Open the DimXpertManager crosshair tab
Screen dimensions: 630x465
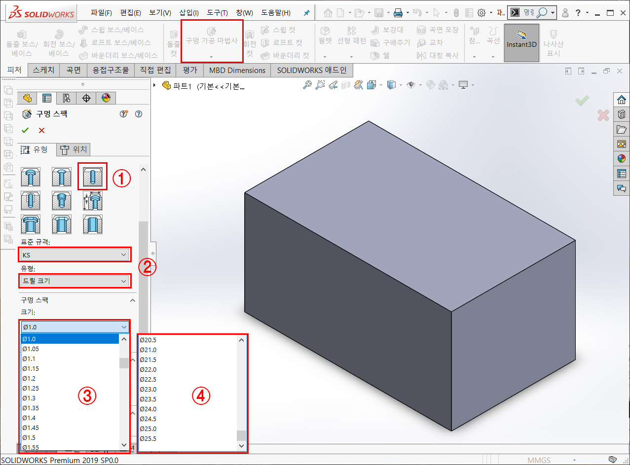click(x=86, y=98)
